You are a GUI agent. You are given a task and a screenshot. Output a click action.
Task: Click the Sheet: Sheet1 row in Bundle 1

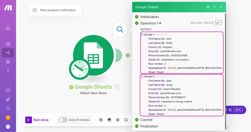coord(156,72)
